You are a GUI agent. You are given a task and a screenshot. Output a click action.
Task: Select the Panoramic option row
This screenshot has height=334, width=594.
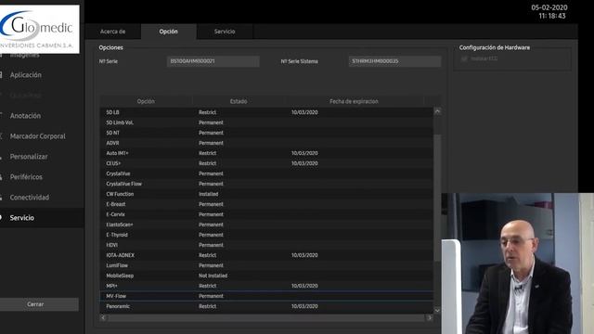point(266,307)
